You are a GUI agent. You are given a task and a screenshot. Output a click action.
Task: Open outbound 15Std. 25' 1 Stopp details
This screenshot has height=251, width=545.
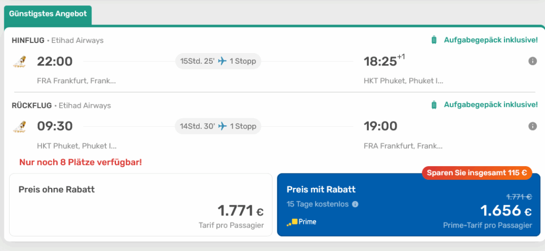218,62
